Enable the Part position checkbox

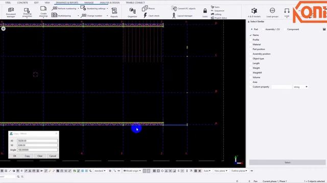[x=251, y=49]
